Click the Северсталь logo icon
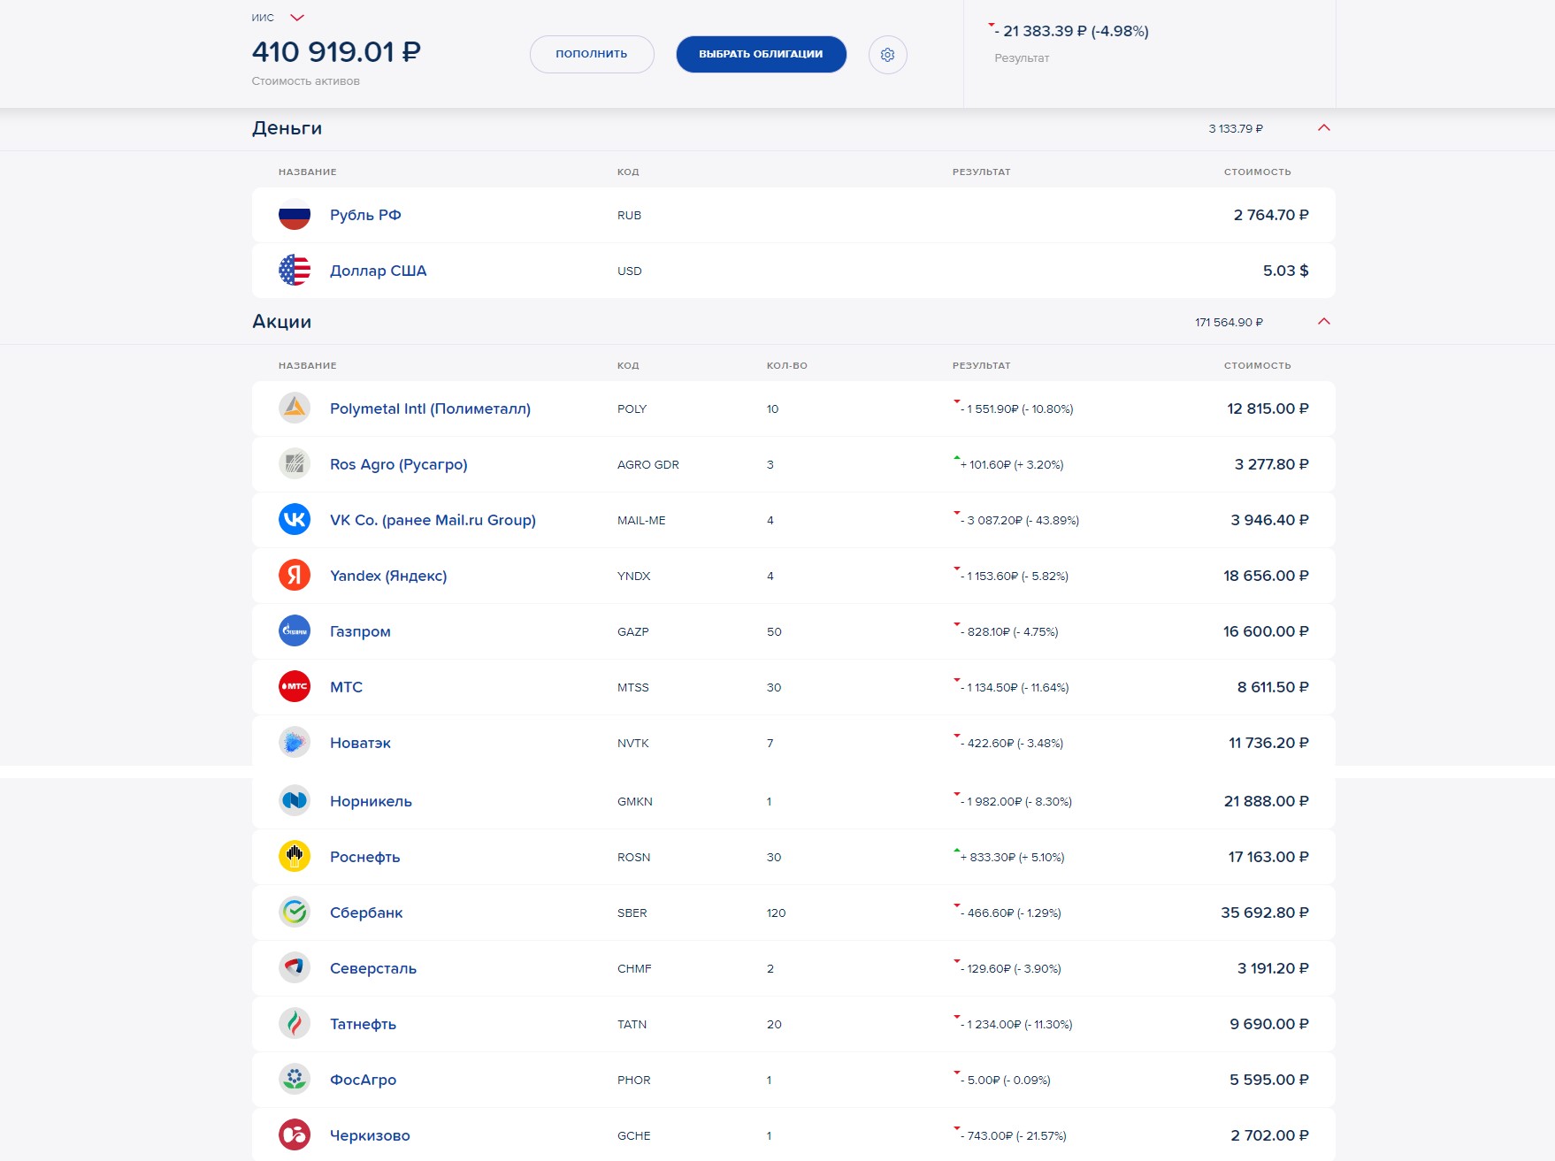The width and height of the screenshot is (1555, 1161). pos(295,968)
